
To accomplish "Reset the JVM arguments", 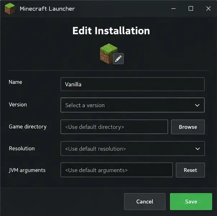I will pos(190,170).
